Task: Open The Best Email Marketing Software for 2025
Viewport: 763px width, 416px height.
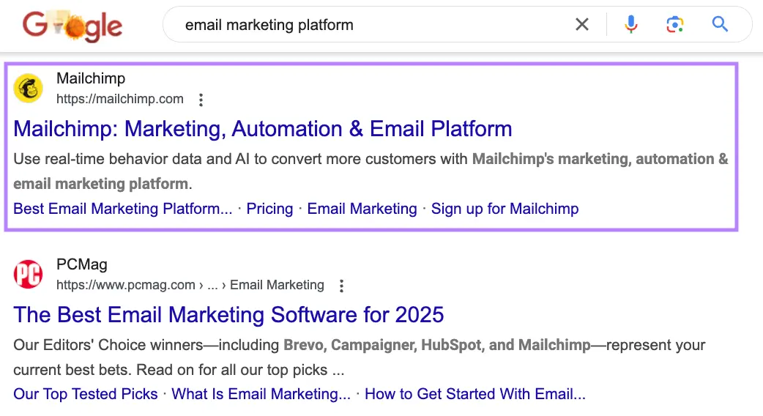Action: pos(228,315)
